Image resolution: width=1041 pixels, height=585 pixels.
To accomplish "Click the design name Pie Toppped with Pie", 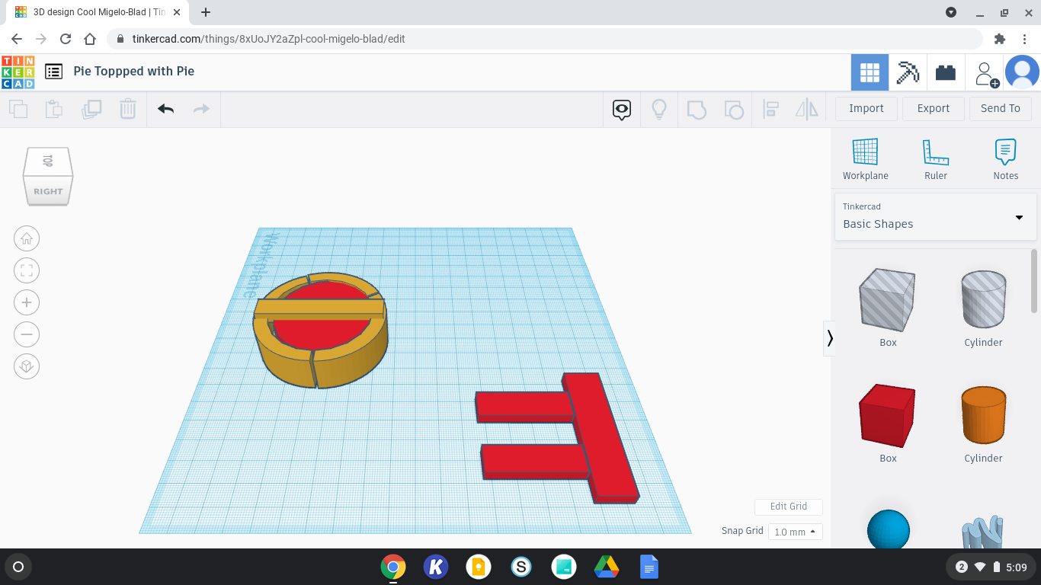I will (134, 71).
